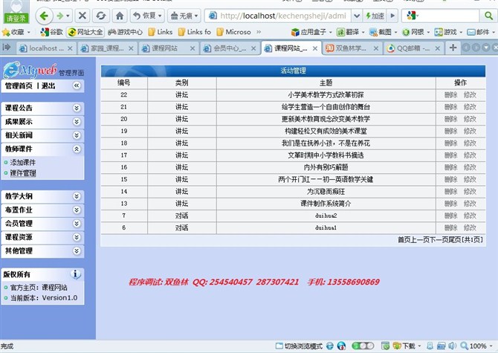
Task: Edit row 15 两个开门红 entry
Action: click(470, 179)
